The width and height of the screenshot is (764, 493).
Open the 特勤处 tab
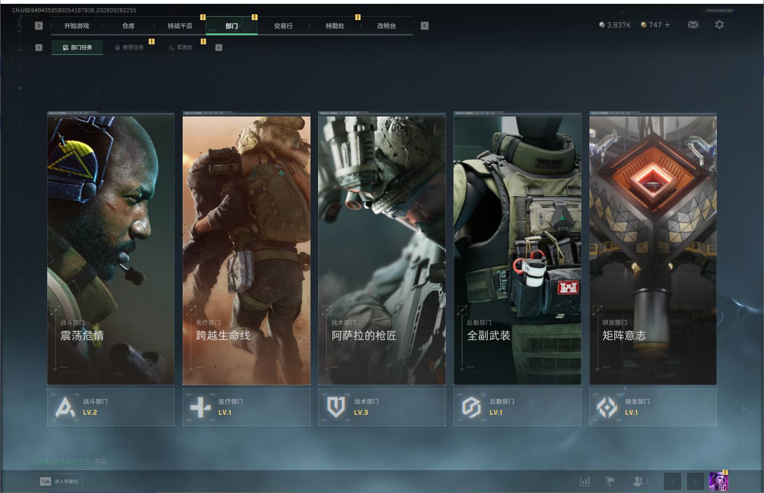pos(335,26)
